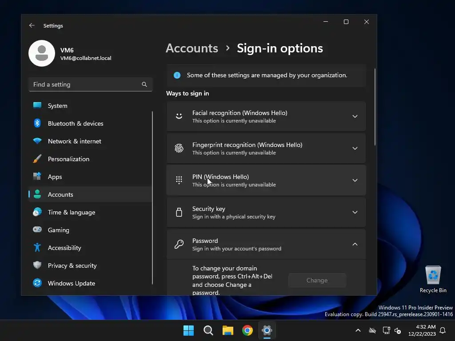The width and height of the screenshot is (455, 341).
Task: Click the Time & language clock icon
Action: click(37, 212)
